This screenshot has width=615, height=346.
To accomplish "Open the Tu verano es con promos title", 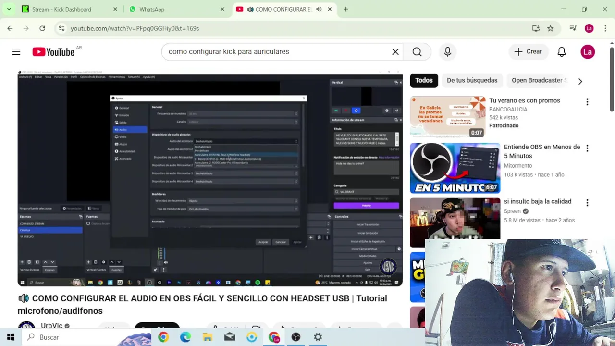I will coord(525,100).
